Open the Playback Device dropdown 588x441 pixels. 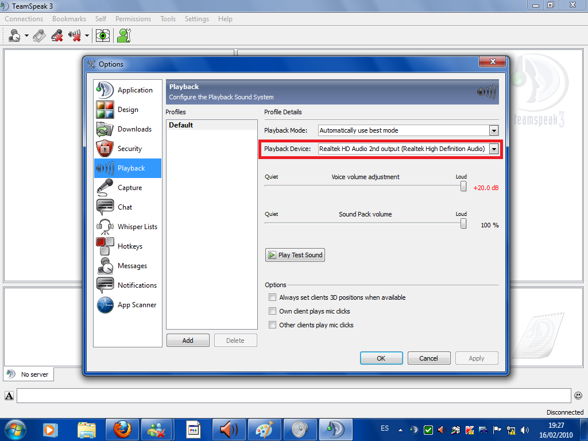click(494, 149)
